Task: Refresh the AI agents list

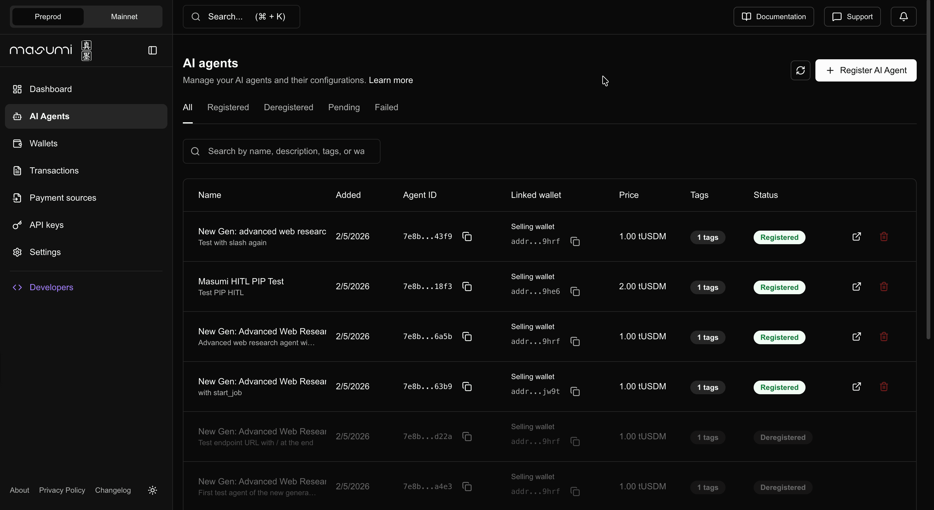Action: pos(800,70)
